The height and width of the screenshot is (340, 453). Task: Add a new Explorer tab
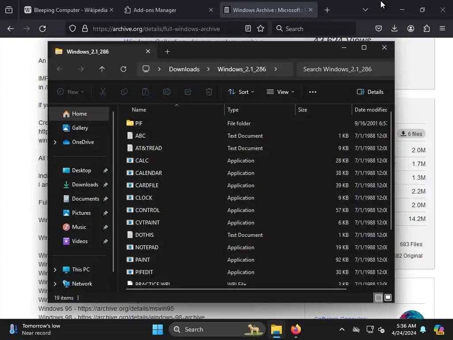167,51
